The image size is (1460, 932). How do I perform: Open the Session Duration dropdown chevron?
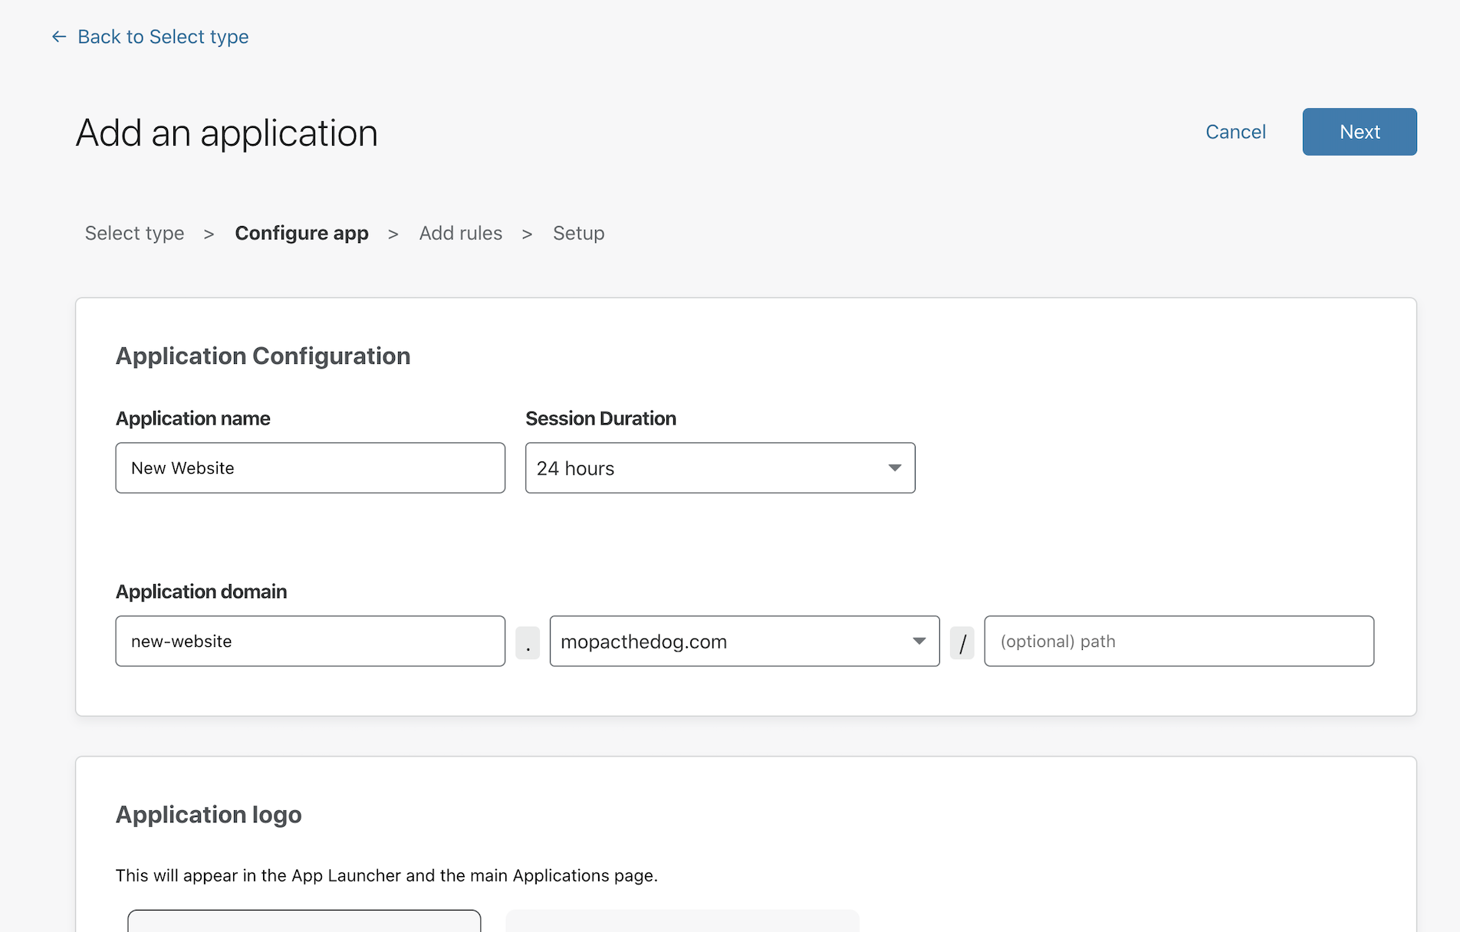tap(894, 468)
